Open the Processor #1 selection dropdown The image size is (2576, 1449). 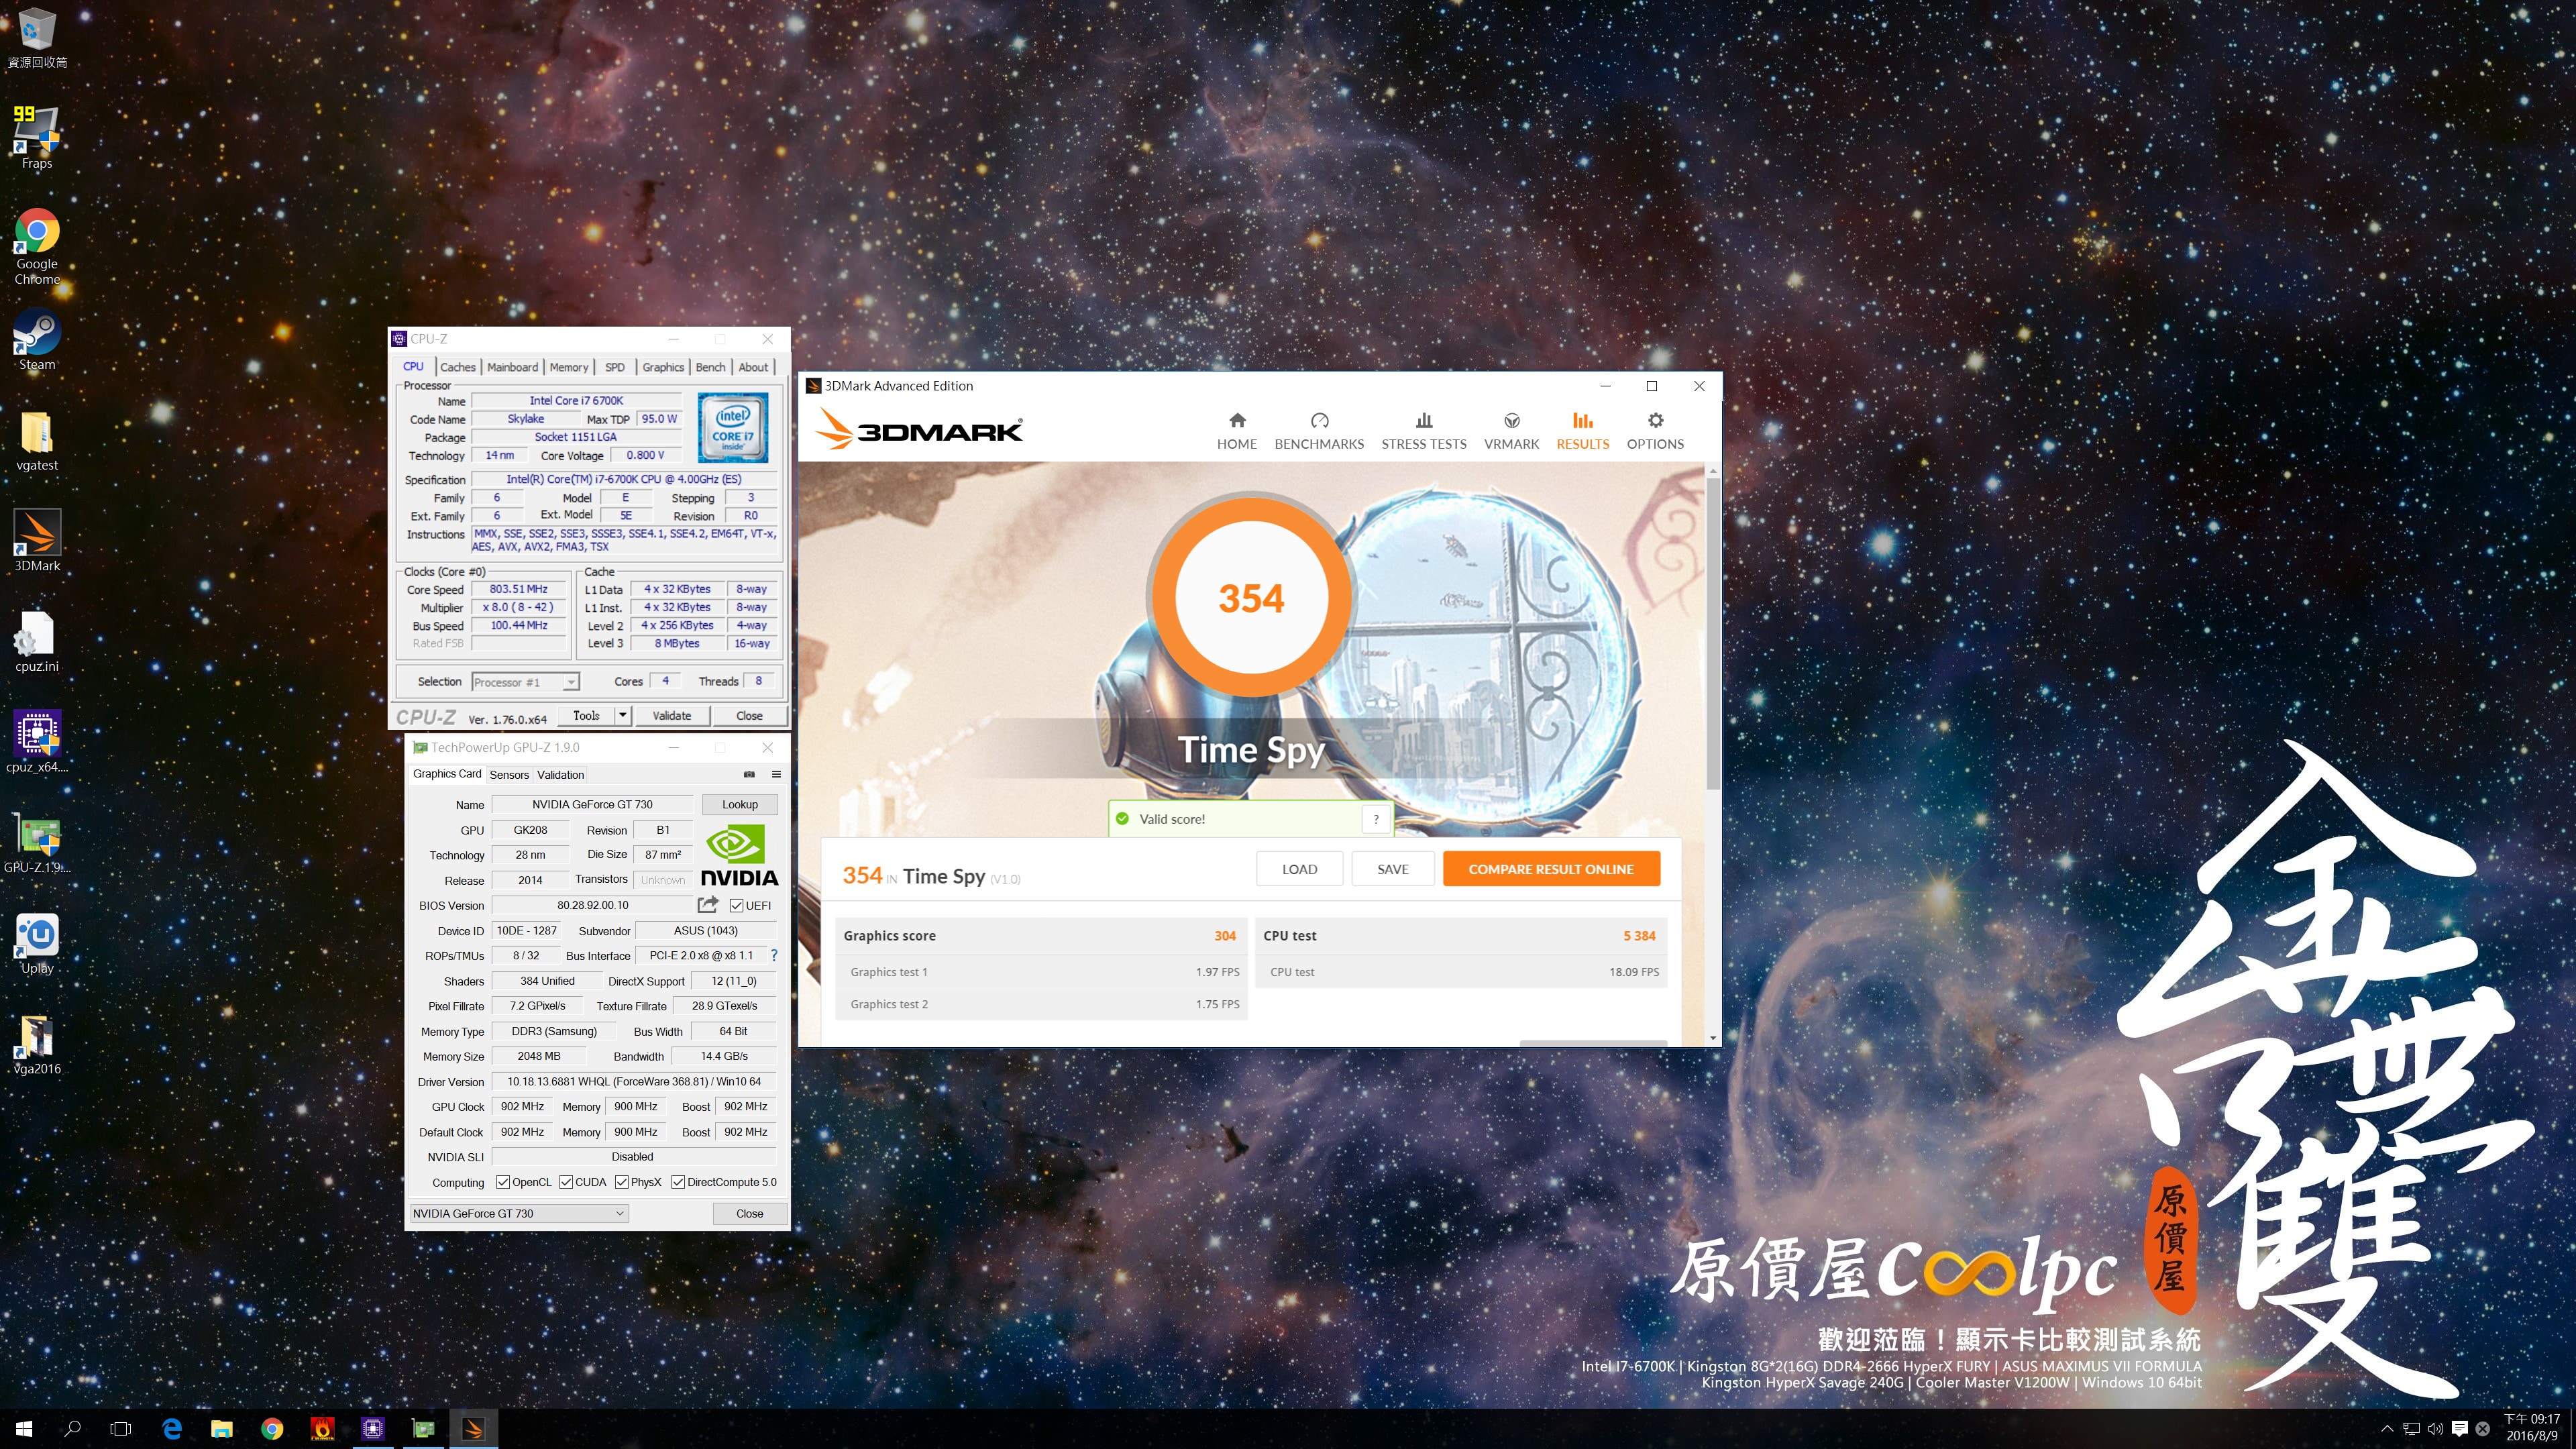(x=525, y=682)
